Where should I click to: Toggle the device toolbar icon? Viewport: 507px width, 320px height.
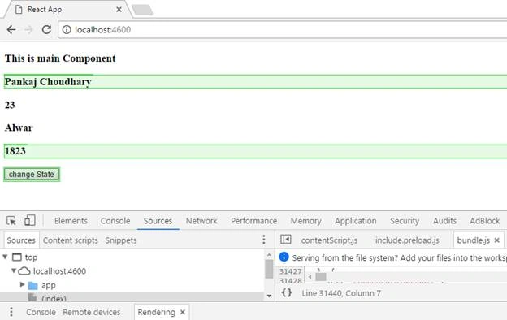coord(30,220)
